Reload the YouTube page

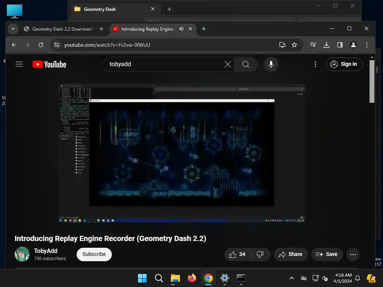41,45
